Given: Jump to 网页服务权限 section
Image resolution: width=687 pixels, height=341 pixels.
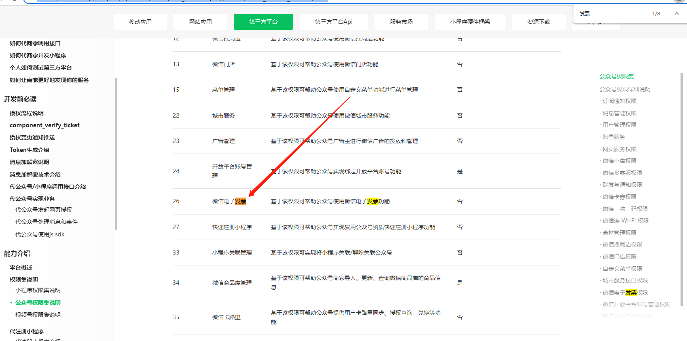Looking at the screenshot, I should [x=619, y=149].
